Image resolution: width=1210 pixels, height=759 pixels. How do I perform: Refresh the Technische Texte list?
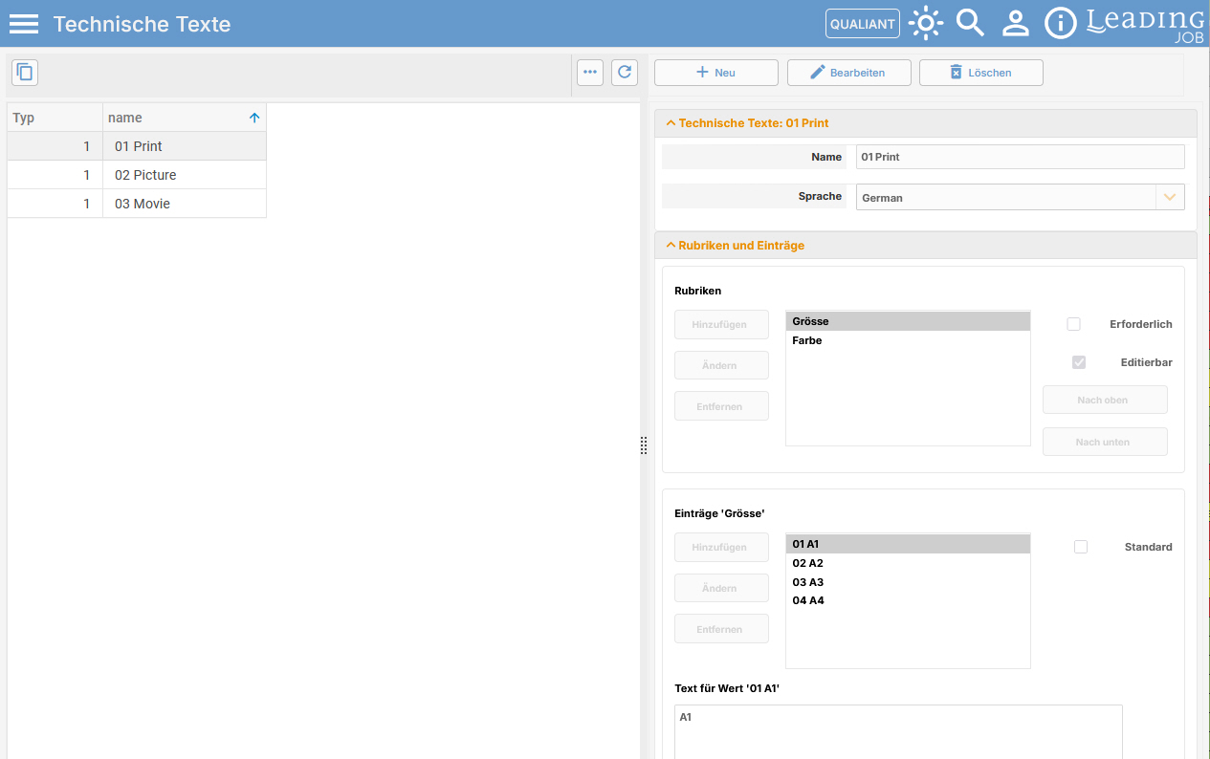(x=625, y=72)
